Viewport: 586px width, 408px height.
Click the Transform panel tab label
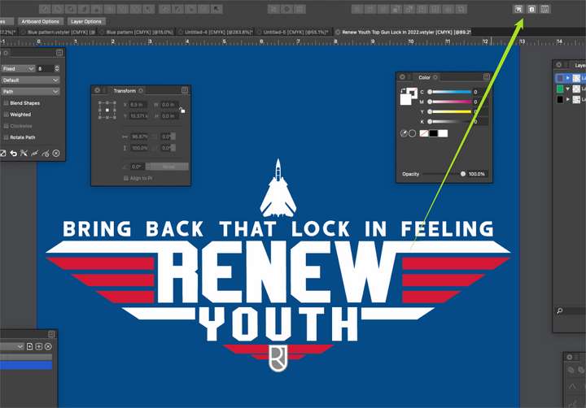[x=125, y=91]
